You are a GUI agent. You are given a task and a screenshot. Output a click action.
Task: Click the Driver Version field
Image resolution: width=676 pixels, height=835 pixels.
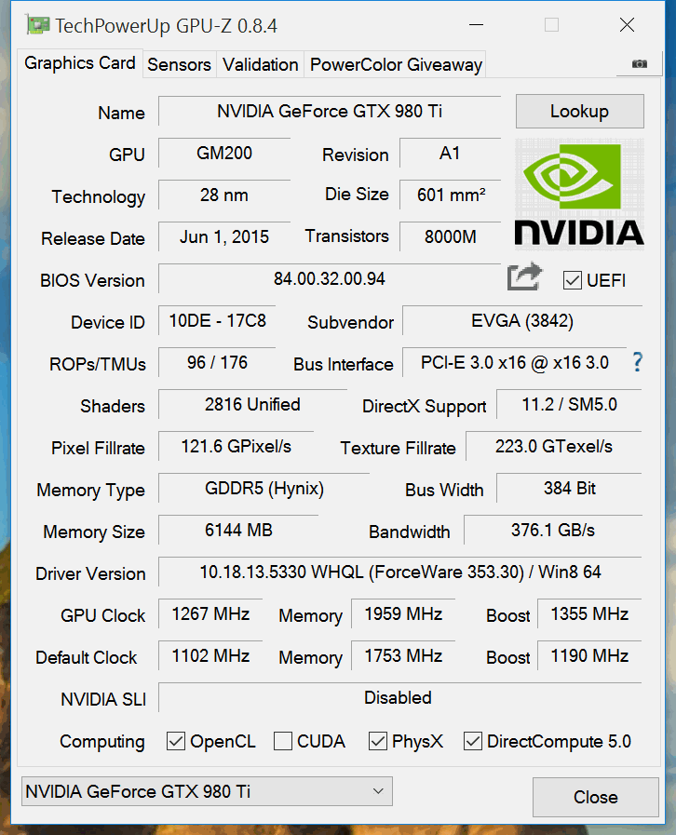pyautogui.click(x=400, y=572)
